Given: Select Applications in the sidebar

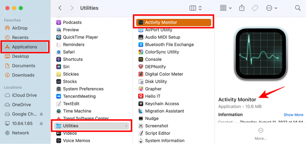Looking at the screenshot, I should 25,47.
